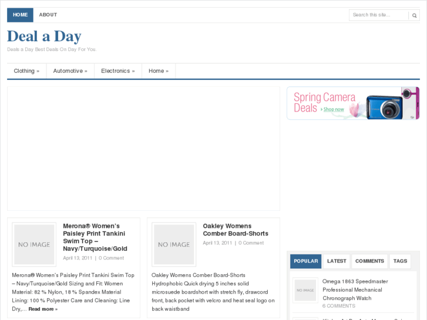Switch to the POPULAR tab
The height and width of the screenshot is (320, 427).
click(306, 261)
